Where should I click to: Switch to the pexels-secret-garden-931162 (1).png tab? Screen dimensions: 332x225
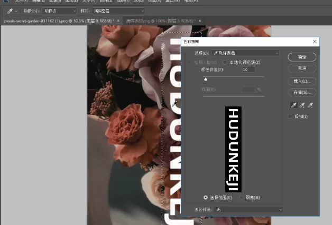tap(59, 21)
